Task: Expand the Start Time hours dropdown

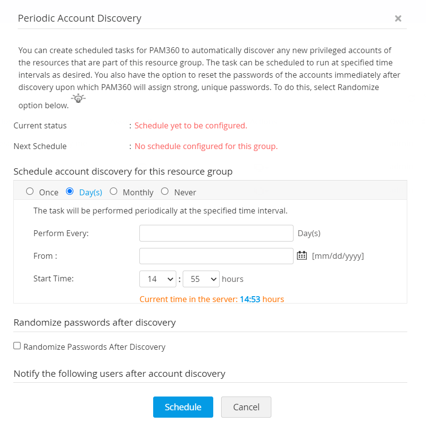Action: (158, 279)
